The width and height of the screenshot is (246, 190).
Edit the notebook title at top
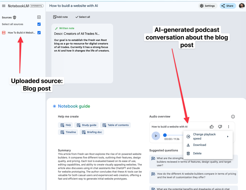pos(74,6)
